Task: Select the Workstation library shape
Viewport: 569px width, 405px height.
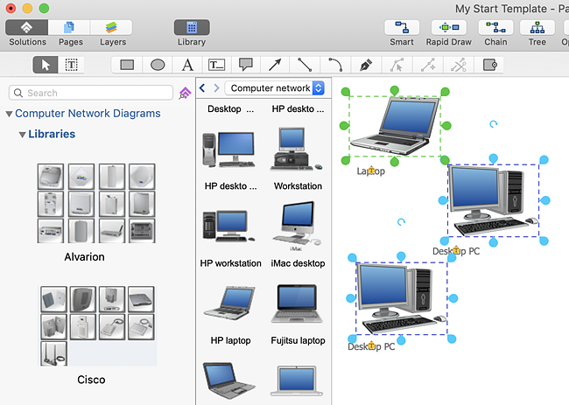Action: 297,149
